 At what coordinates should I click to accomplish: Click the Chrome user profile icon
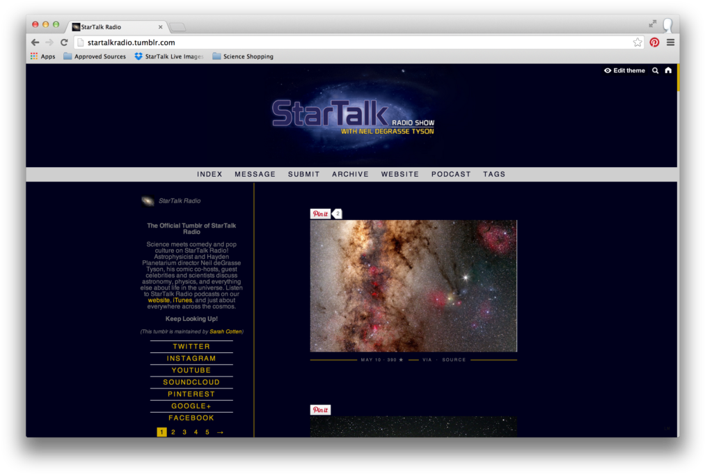tap(668, 25)
